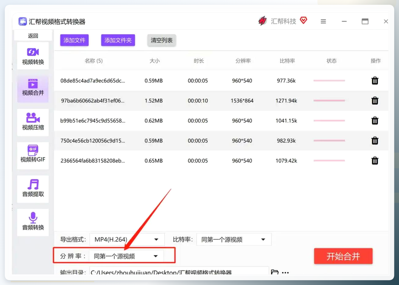Image resolution: width=399 pixels, height=285 pixels.
Task: Click 添加文件 to add files
Action: click(x=75, y=40)
